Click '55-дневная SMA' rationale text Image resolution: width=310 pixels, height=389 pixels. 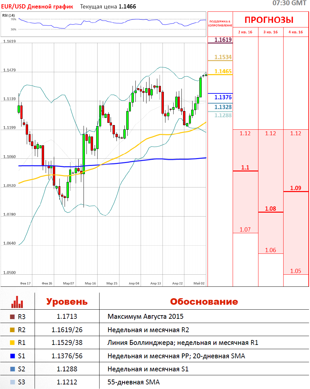[x=133, y=382]
